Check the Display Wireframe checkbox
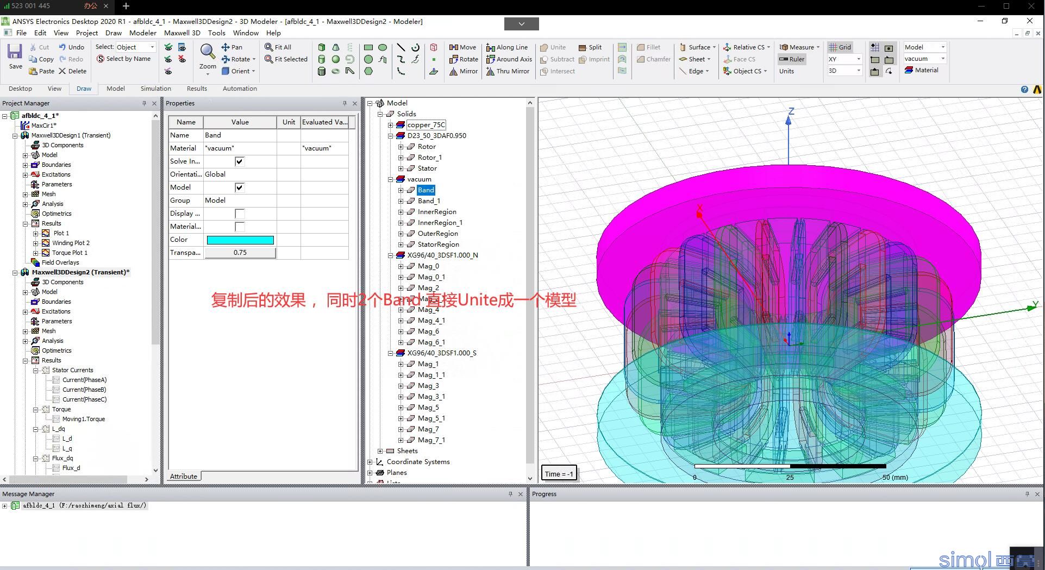Image resolution: width=1045 pixels, height=570 pixels. tap(240, 214)
